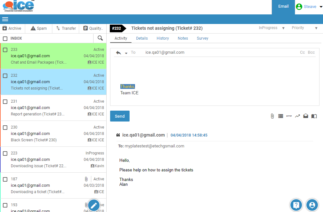The width and height of the screenshot is (323, 212).
Task: Tick the checkbox for ticket 231
Action: coord(5,102)
